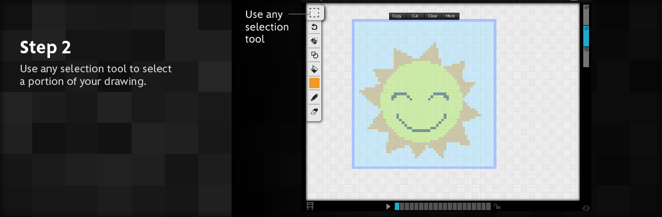Open the orange color swatch
The width and height of the screenshot is (662, 217).
point(314,83)
